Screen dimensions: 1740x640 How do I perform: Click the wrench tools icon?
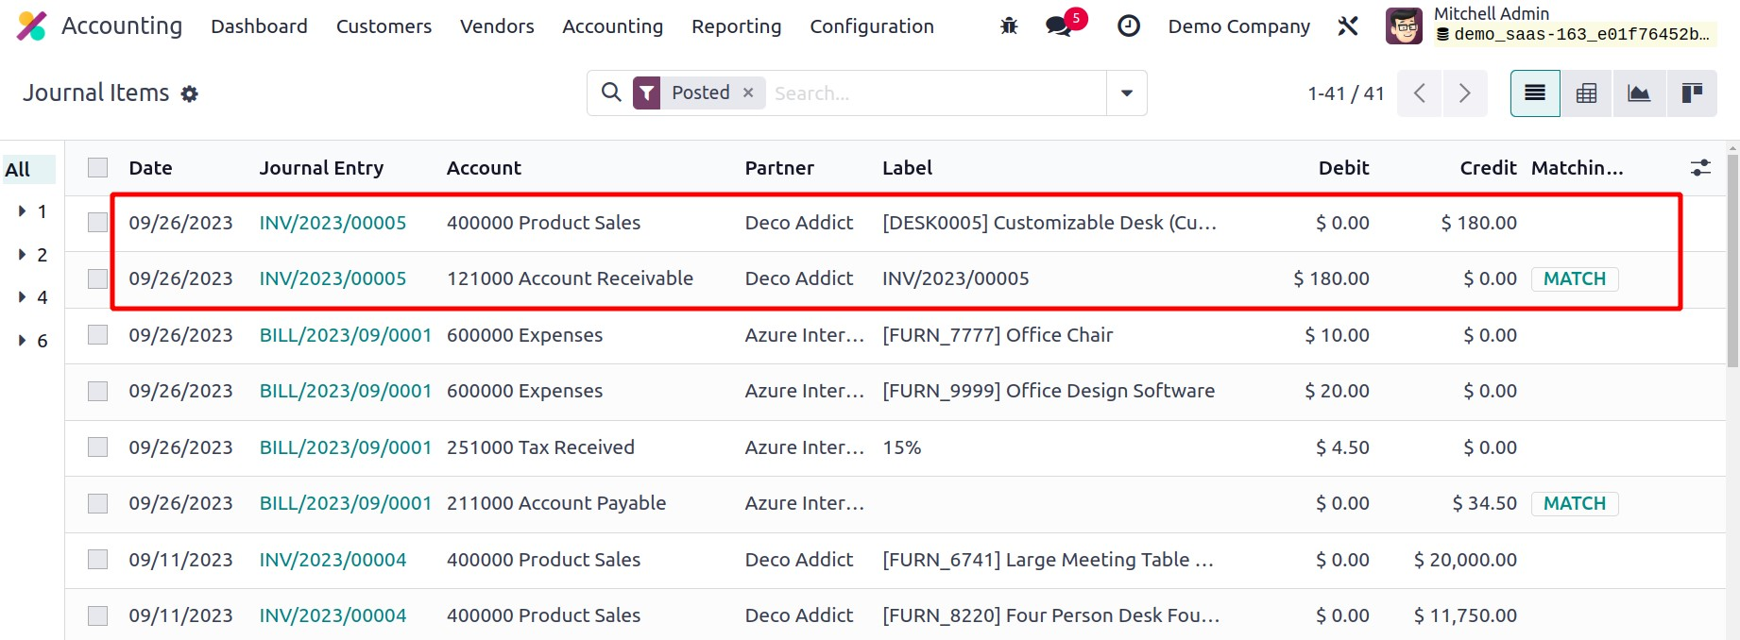[x=1348, y=26]
